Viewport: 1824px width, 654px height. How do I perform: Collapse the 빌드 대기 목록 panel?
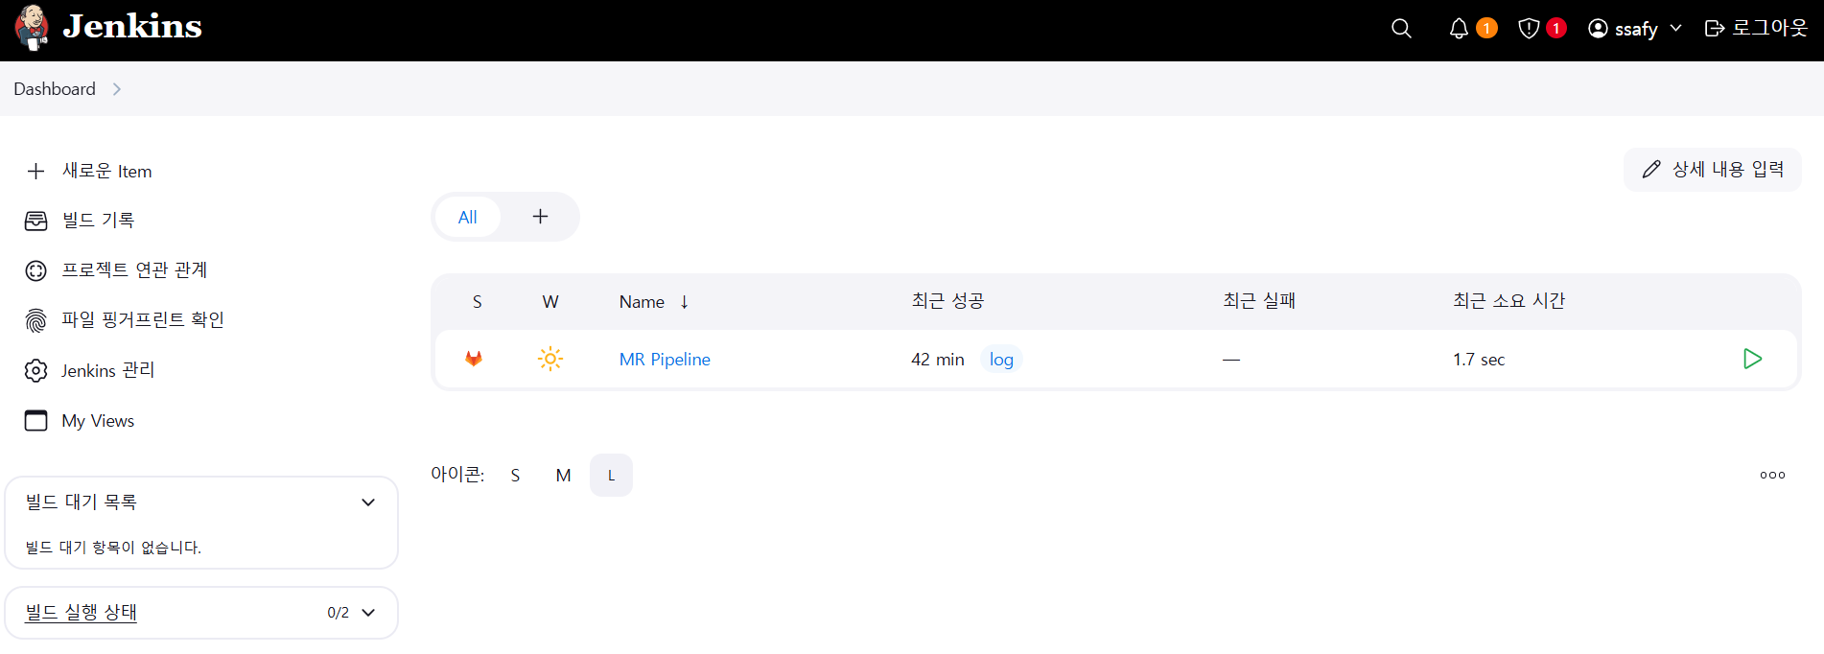(367, 502)
